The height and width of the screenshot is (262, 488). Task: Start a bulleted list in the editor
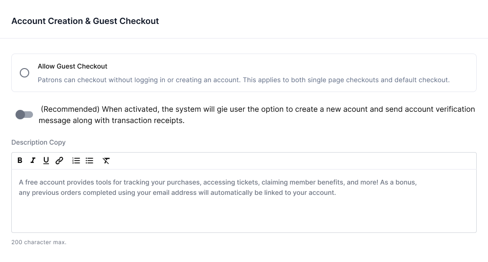[89, 161]
